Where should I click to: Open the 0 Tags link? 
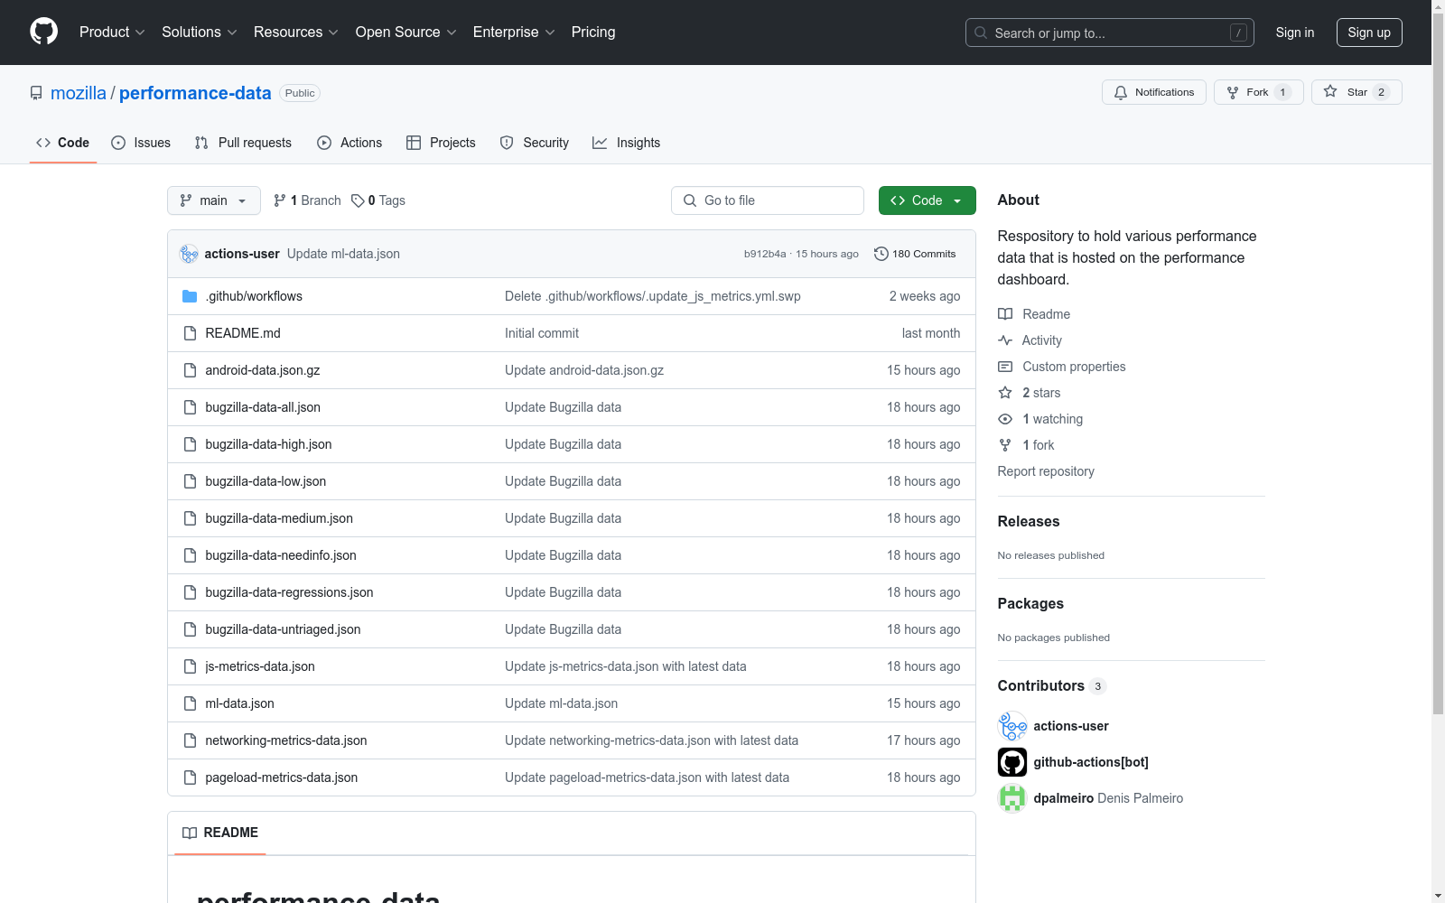[378, 200]
